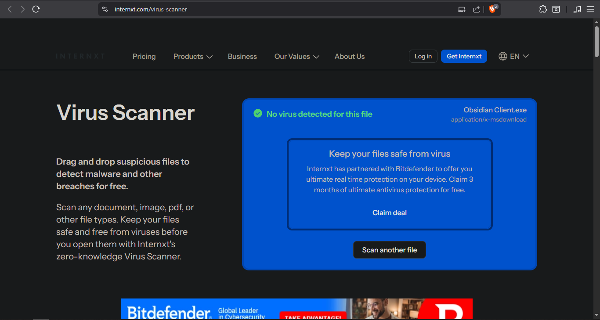The width and height of the screenshot is (600, 320).
Task: Open the Business page
Action: [242, 56]
